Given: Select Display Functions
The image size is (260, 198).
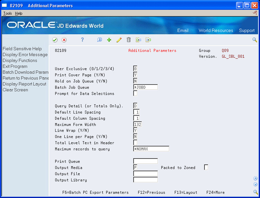Looking at the screenshot, I should point(20,61).
